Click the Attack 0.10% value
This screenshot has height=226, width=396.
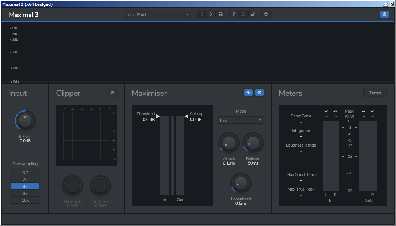tap(229, 163)
